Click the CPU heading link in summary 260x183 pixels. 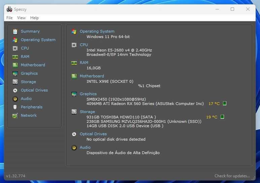point(84,45)
